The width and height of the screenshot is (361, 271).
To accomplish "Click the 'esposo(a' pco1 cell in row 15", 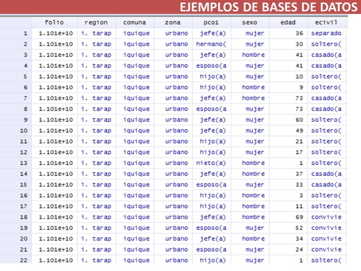I will [x=211, y=185].
